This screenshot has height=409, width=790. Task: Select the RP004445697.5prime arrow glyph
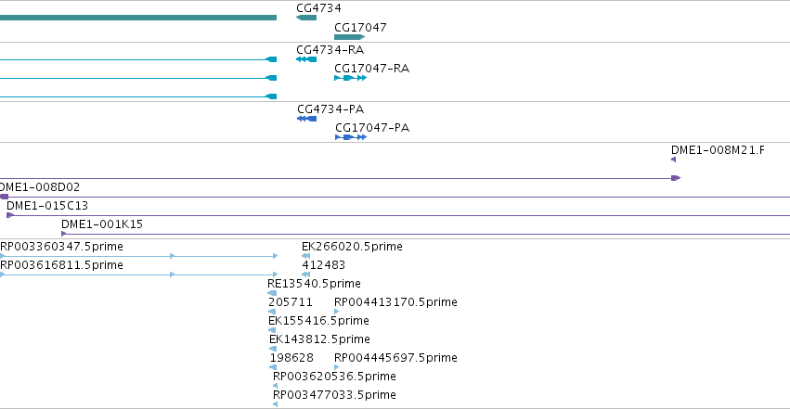[x=337, y=368]
